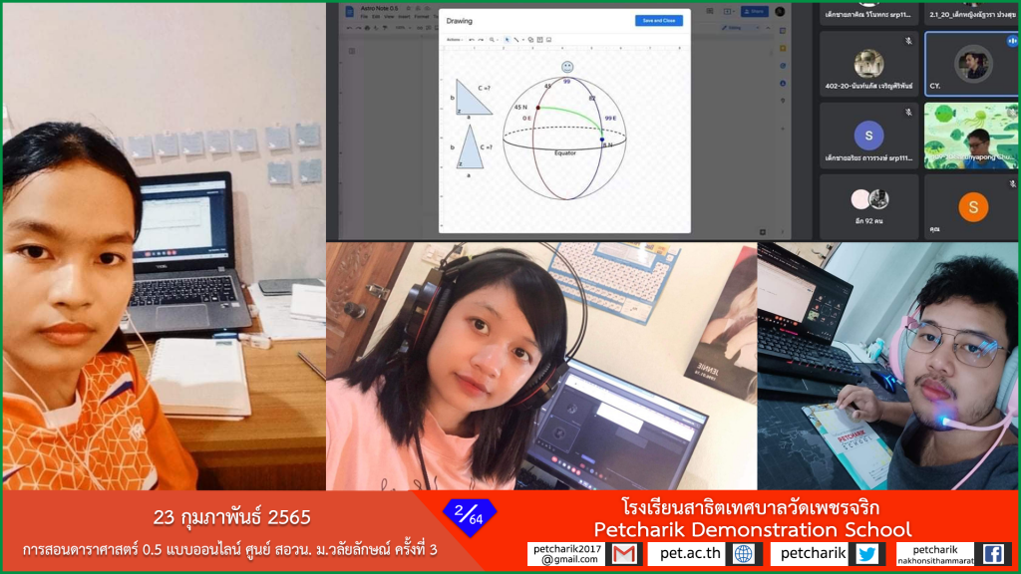This screenshot has height=574, width=1021.
Task: Open the Format menu in Docs
Action: point(422,17)
